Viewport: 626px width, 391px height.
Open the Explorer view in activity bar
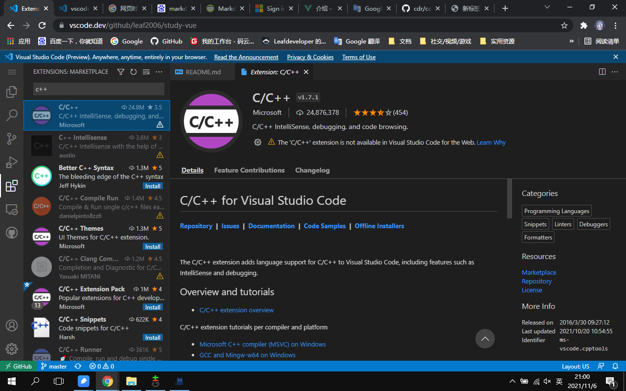tap(12, 92)
